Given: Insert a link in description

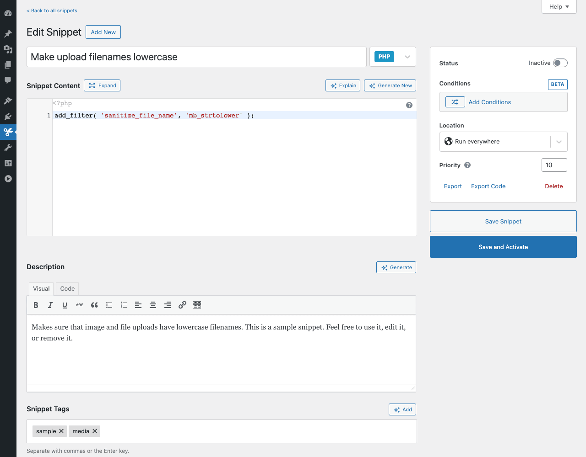Looking at the screenshot, I should [182, 305].
